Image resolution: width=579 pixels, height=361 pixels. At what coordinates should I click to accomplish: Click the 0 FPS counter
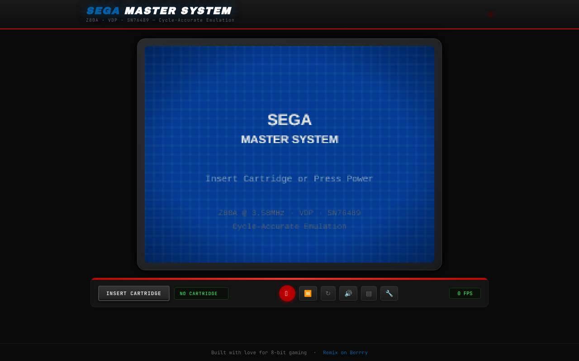(x=465, y=293)
